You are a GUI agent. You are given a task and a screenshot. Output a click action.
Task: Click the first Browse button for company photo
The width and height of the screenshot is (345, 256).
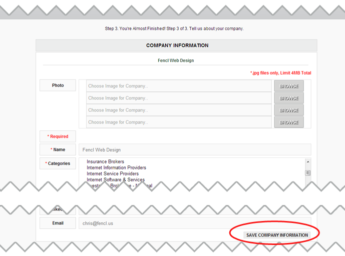tap(289, 86)
